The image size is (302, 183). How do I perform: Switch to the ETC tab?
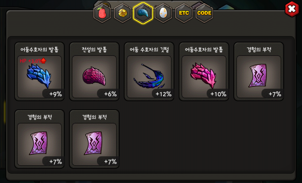pyautogui.click(x=184, y=13)
